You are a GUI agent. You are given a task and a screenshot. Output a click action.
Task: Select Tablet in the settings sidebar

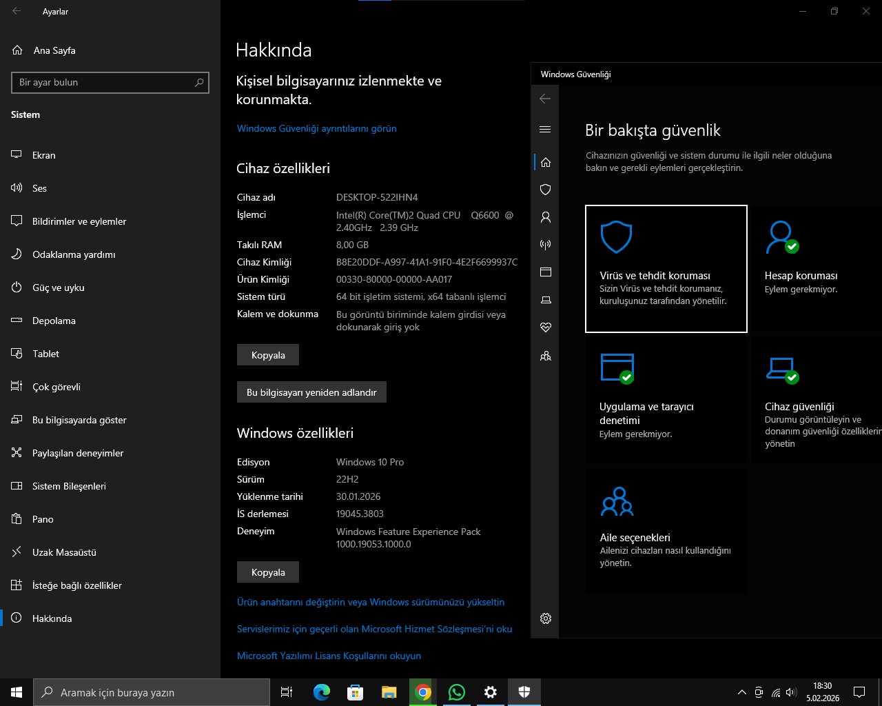click(x=110, y=354)
